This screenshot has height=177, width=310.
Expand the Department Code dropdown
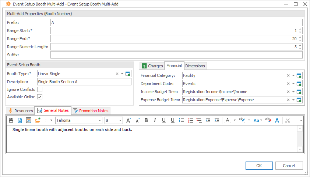[x=293, y=84]
